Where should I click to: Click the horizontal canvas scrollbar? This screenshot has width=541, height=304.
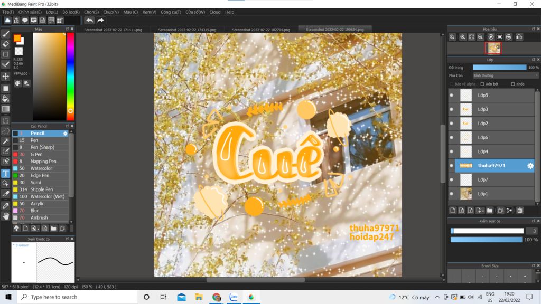pos(255,280)
